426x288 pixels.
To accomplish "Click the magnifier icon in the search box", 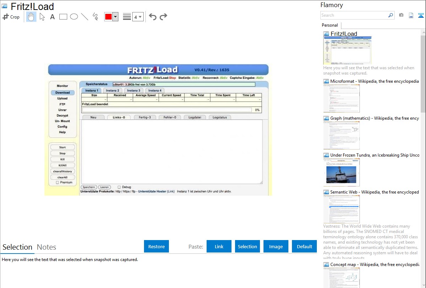I will [x=390, y=15].
